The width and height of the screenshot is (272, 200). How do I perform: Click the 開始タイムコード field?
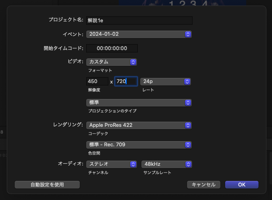coord(112,49)
